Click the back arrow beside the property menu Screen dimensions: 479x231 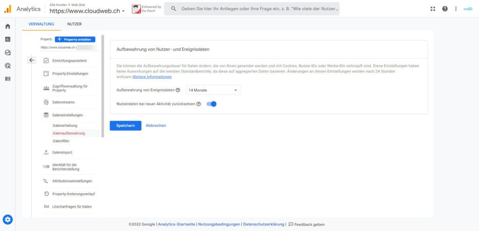click(31, 60)
